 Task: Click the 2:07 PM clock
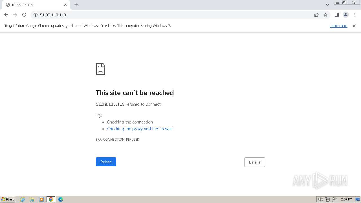click(x=346, y=199)
